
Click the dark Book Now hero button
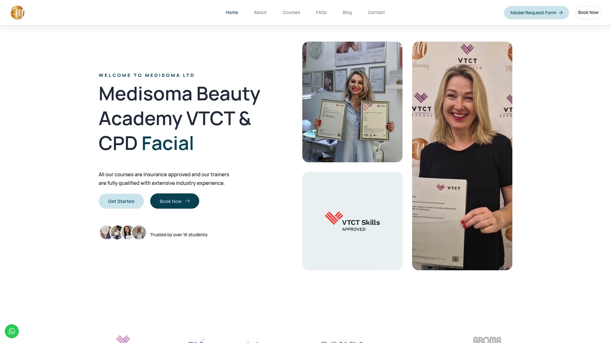coord(175,201)
